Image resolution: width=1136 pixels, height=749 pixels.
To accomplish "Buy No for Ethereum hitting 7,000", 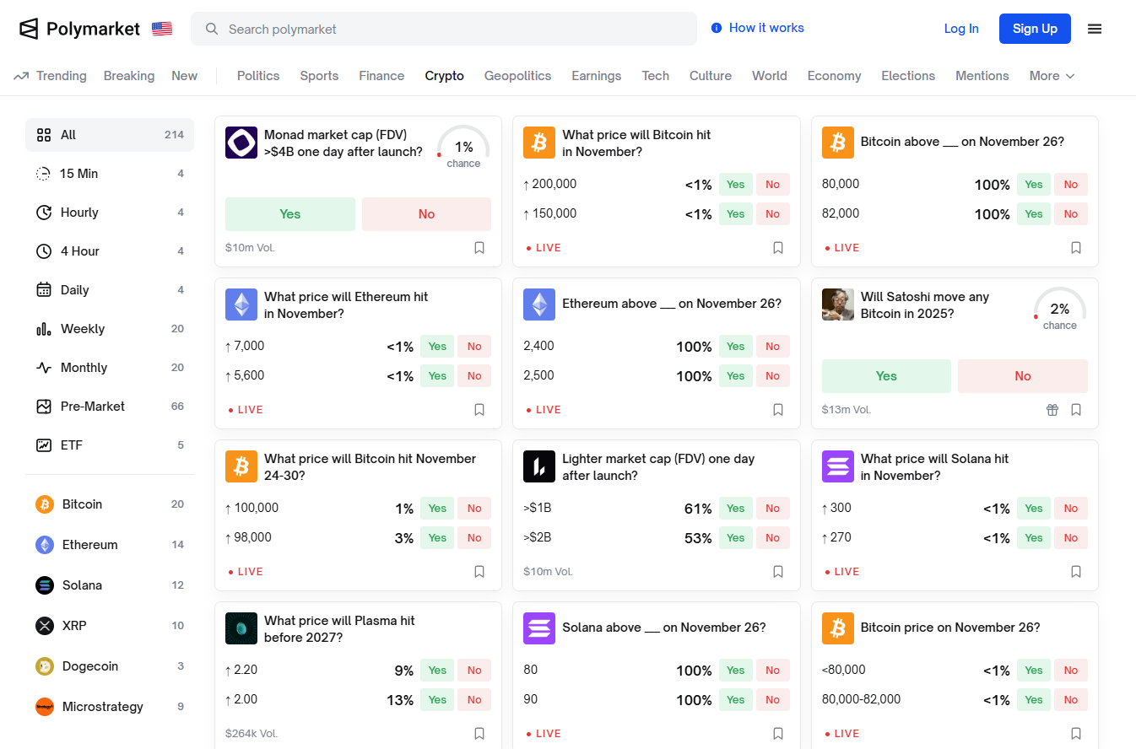I will (x=474, y=347).
